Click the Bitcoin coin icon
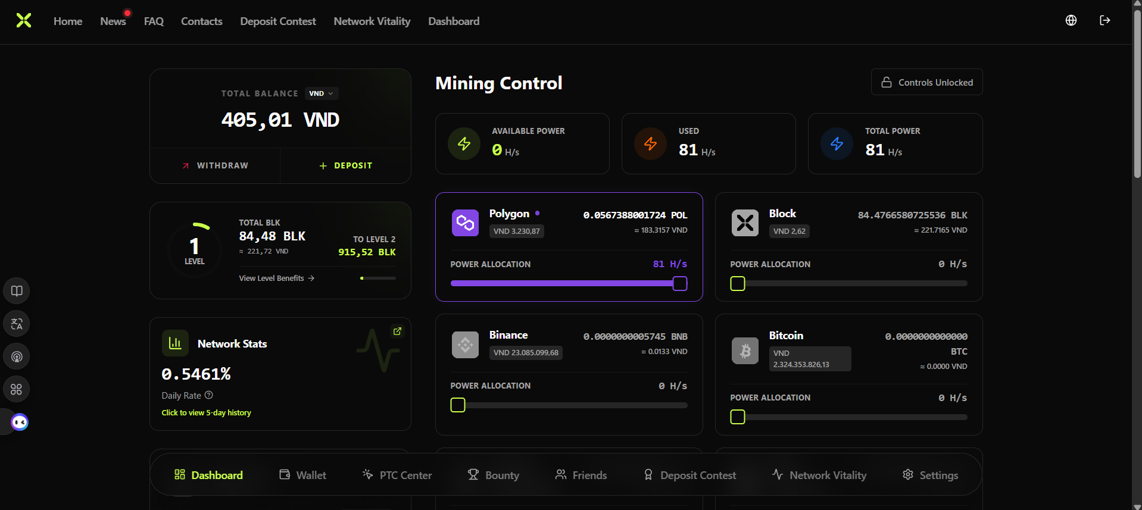Image resolution: width=1142 pixels, height=510 pixels. click(745, 351)
